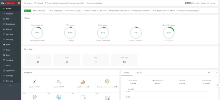This screenshot has height=100, width=220.
Task: Click the terminal with lock software icon
Action: 107,98
